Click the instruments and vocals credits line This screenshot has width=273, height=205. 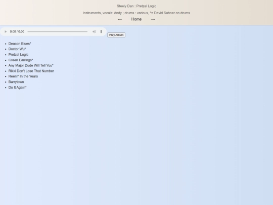click(136, 13)
